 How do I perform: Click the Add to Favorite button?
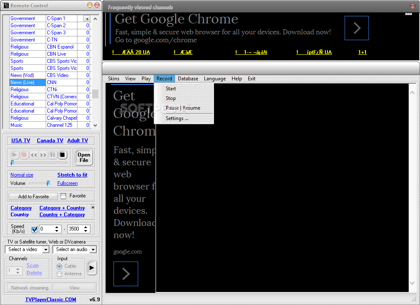point(33,196)
